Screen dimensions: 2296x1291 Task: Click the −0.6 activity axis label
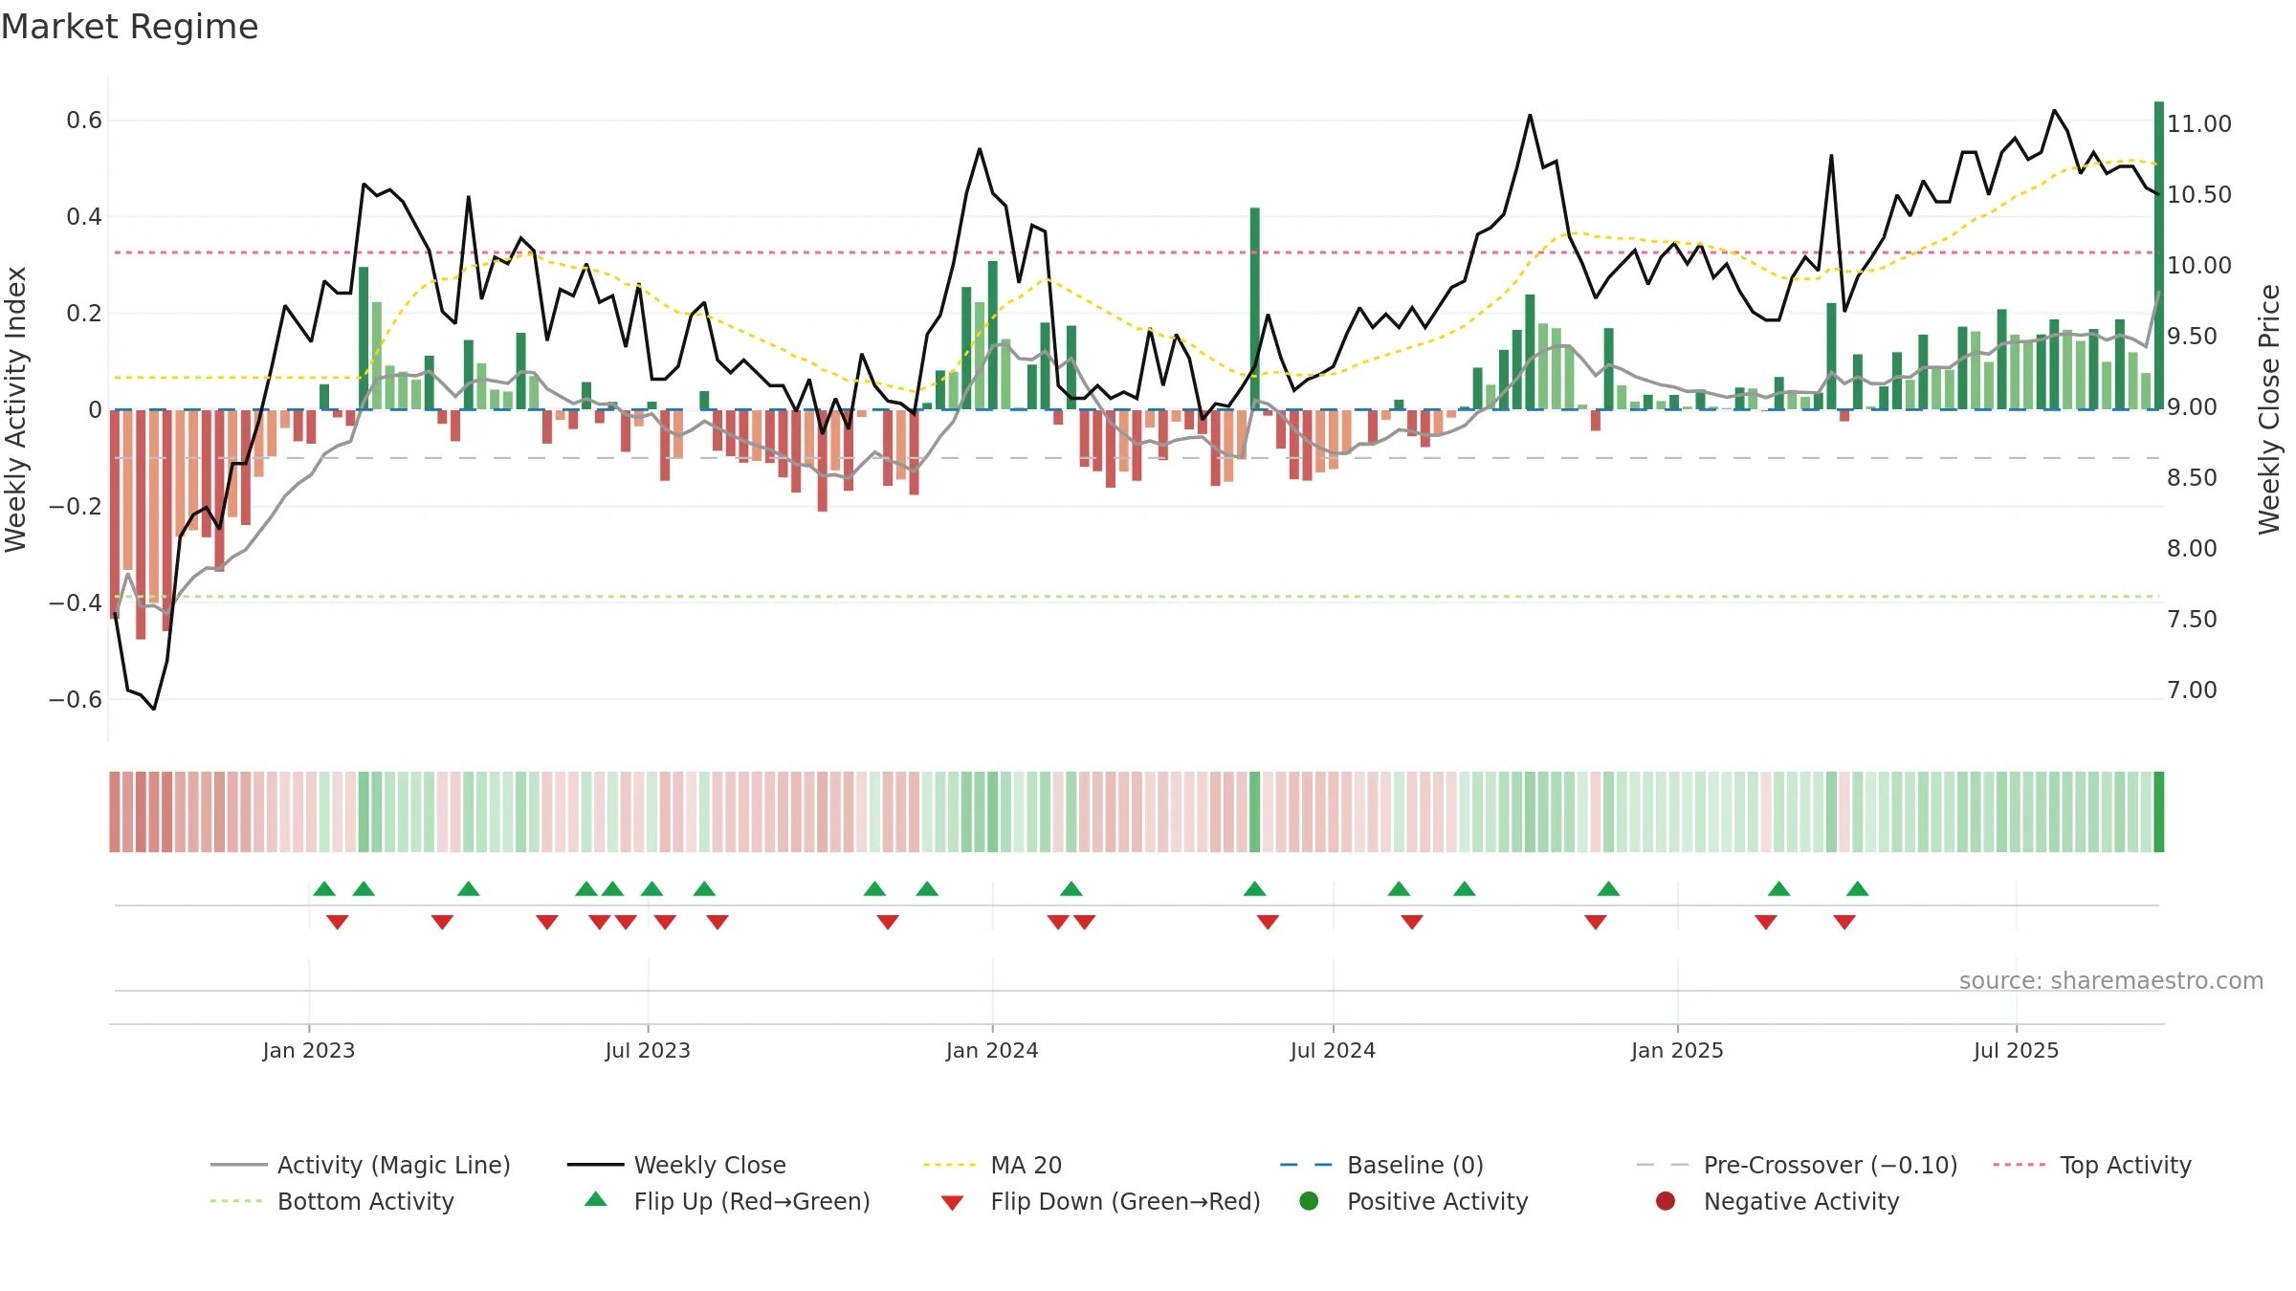(76, 699)
